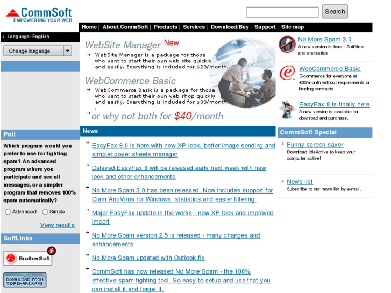Open Delayed EasyFax 8 news link

179,173
